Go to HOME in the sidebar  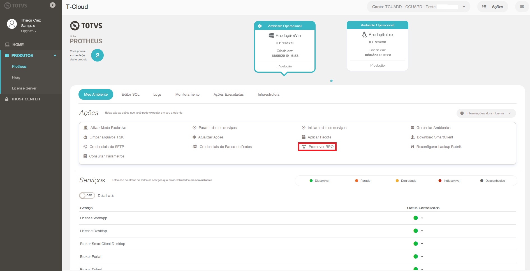[18, 44]
